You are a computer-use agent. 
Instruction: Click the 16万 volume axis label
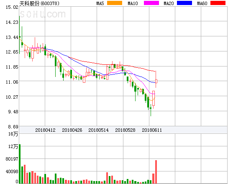pos(13,134)
